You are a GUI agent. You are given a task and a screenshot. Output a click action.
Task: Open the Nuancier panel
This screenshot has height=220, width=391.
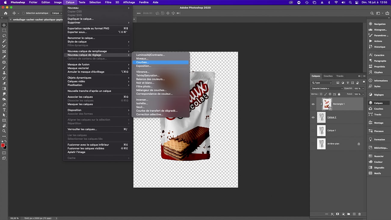point(378,156)
